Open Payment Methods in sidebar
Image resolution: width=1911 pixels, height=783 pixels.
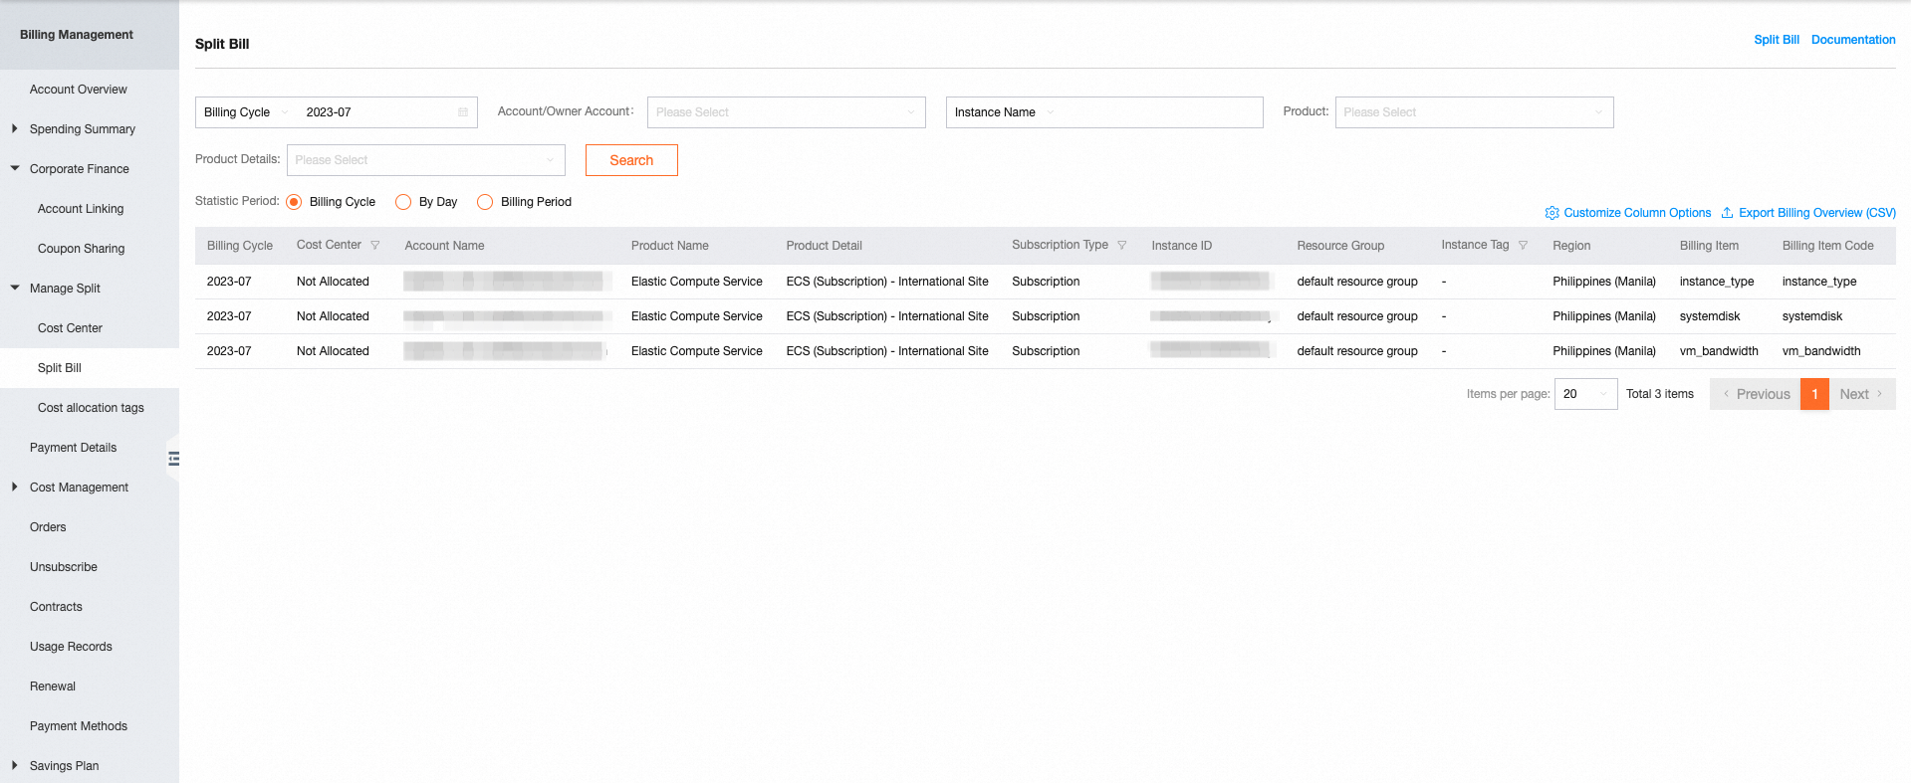[x=79, y=726]
